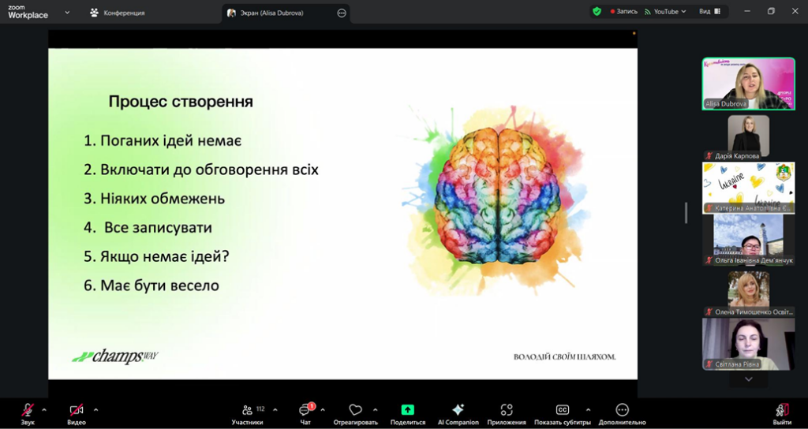Switch to the Conference tab
808x429 pixels.
pyautogui.click(x=117, y=13)
